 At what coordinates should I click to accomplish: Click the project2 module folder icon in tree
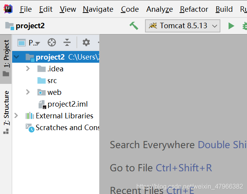tap(30, 58)
